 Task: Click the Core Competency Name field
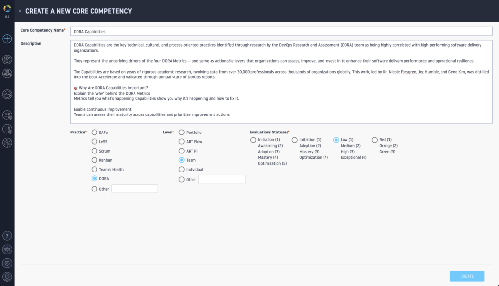[281, 31]
